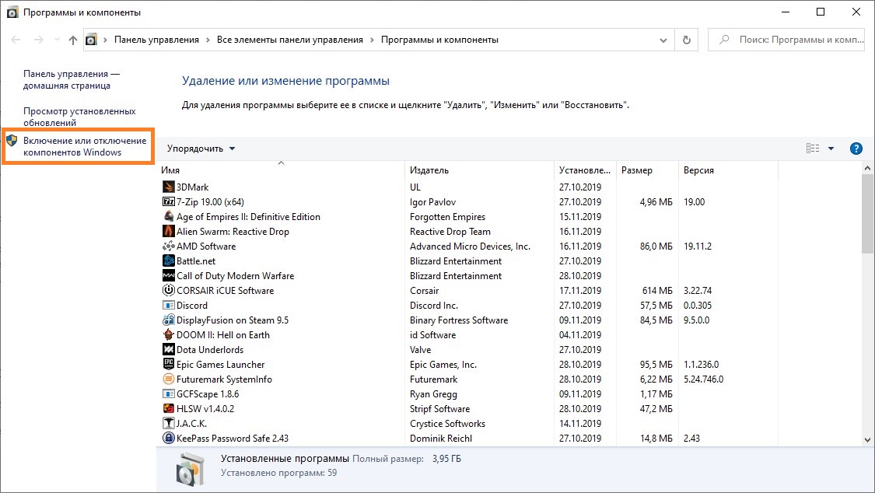Click Все элементы панели управления breadcrumb
This screenshot has width=875, height=493.
(x=290, y=40)
